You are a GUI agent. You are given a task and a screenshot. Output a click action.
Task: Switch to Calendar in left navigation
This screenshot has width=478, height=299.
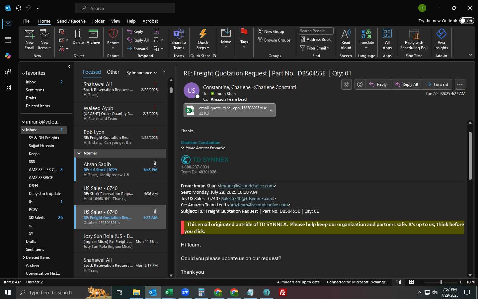(8, 40)
